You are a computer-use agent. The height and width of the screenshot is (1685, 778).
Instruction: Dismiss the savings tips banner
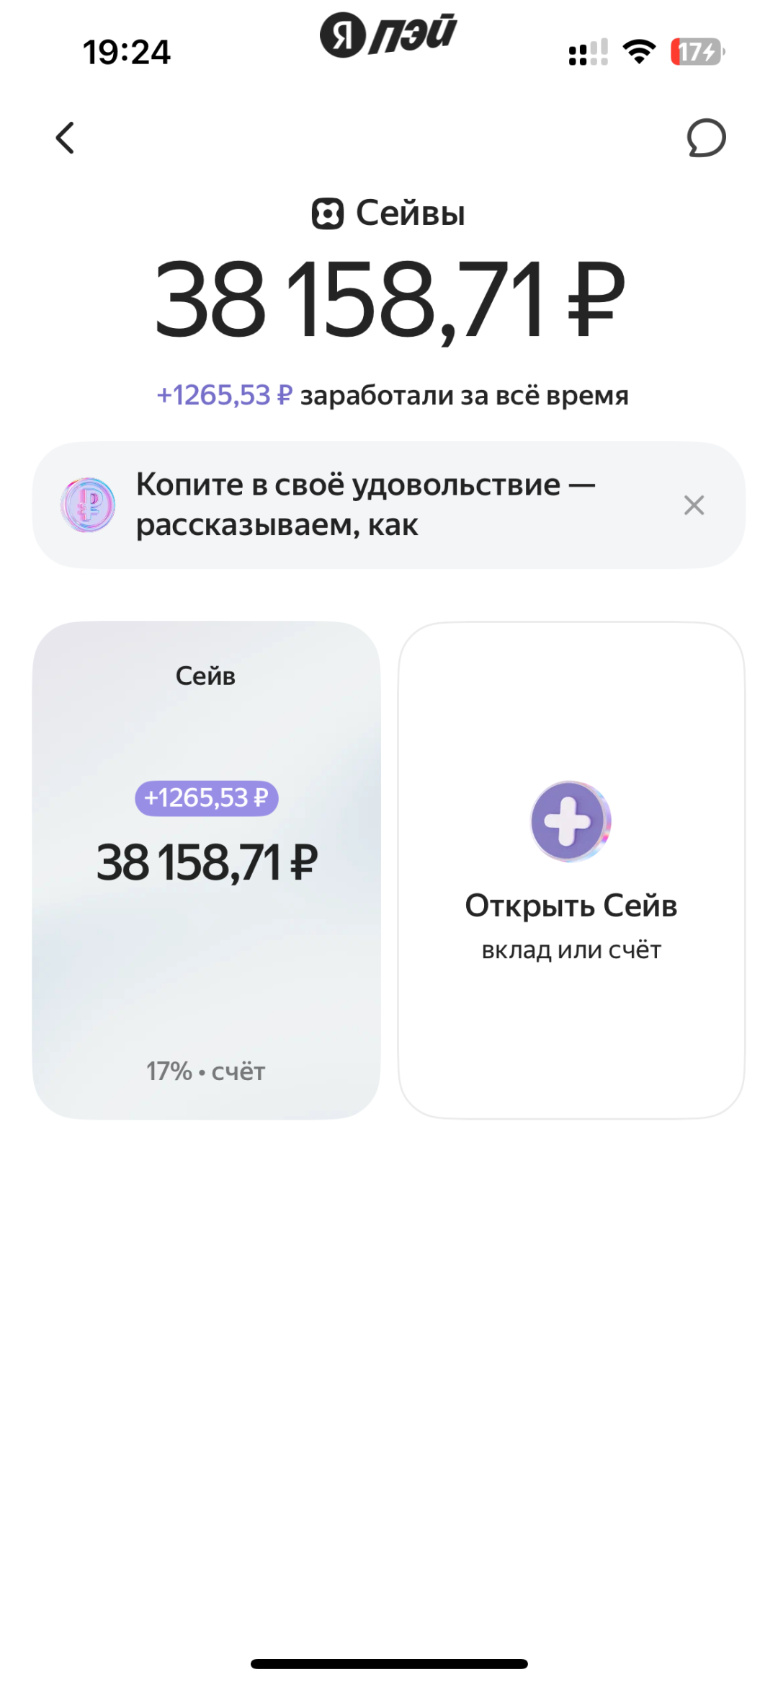pos(694,505)
